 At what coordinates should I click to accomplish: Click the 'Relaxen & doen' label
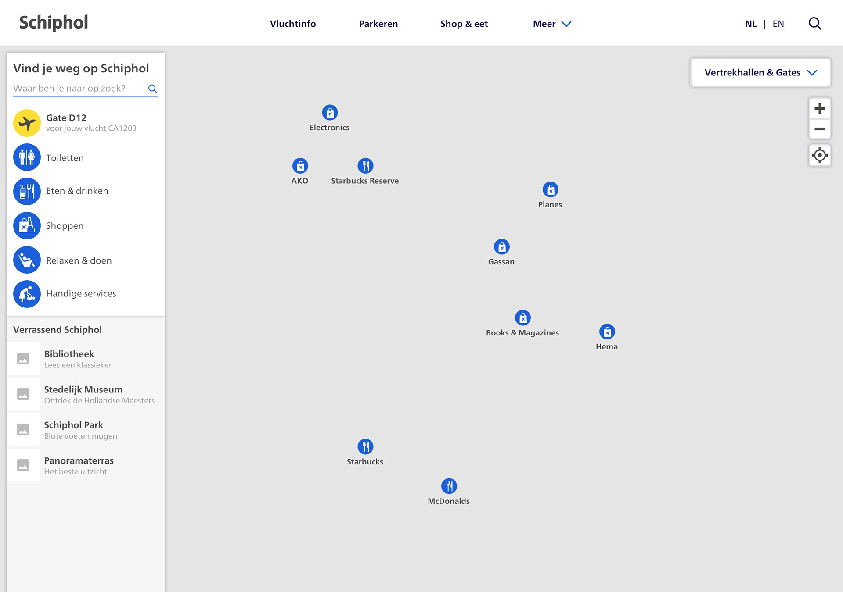[x=79, y=260]
